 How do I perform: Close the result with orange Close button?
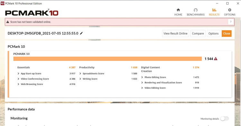pos(227,33)
